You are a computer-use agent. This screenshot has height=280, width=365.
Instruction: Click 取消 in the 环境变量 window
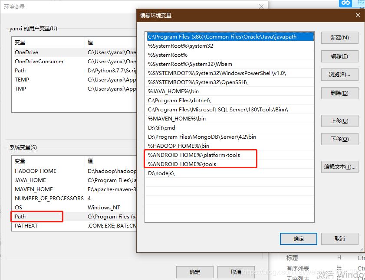[x=236, y=272]
